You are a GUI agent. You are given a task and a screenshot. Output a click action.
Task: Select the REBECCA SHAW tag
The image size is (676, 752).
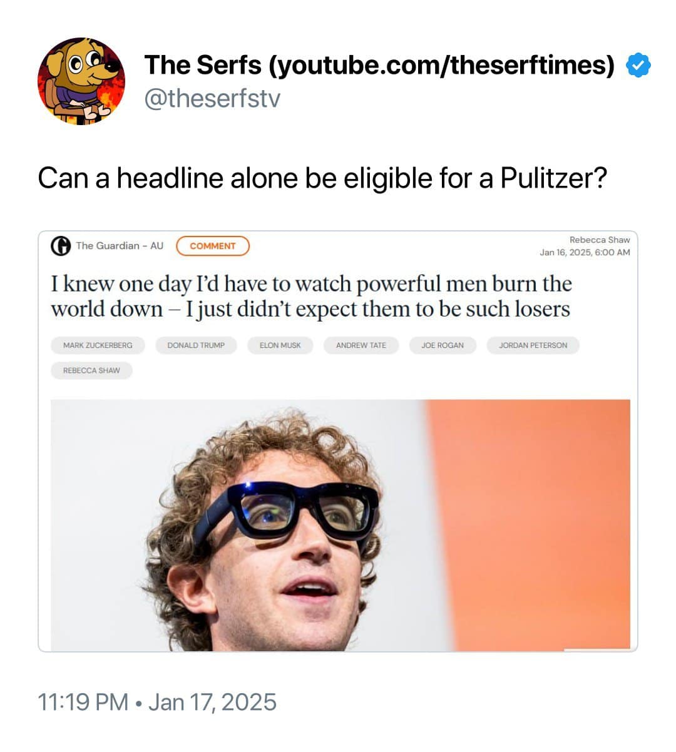pos(91,370)
